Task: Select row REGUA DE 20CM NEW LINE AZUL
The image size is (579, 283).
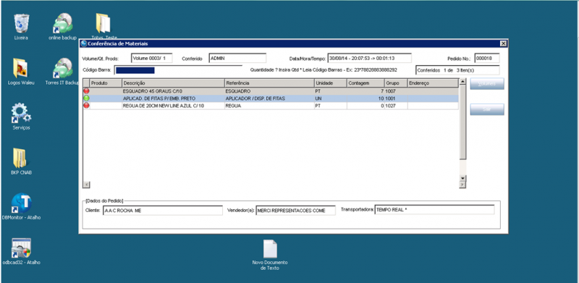Action: click(271, 106)
